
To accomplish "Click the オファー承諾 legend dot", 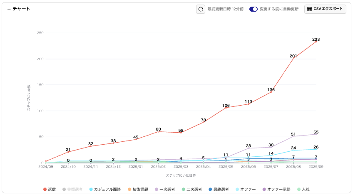I will [264, 189].
